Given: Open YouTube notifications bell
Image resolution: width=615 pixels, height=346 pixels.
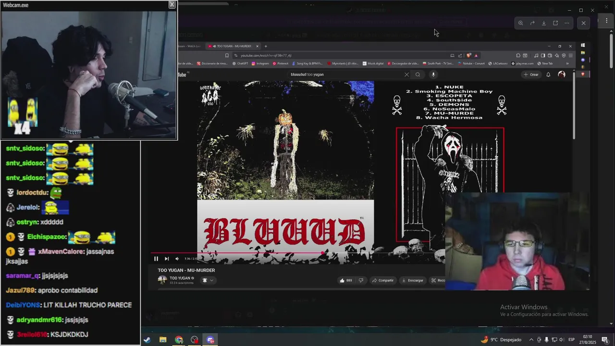Looking at the screenshot, I should 548,74.
